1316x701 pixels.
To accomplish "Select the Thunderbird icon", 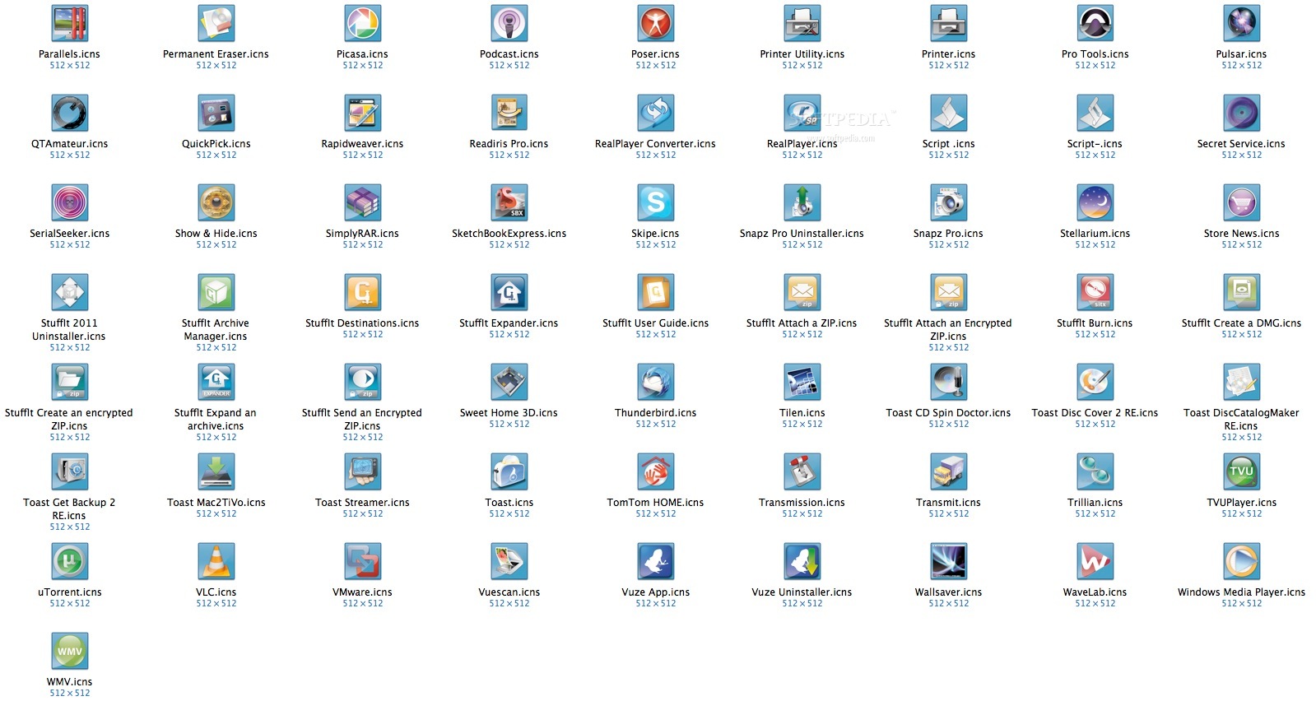I will coord(656,383).
